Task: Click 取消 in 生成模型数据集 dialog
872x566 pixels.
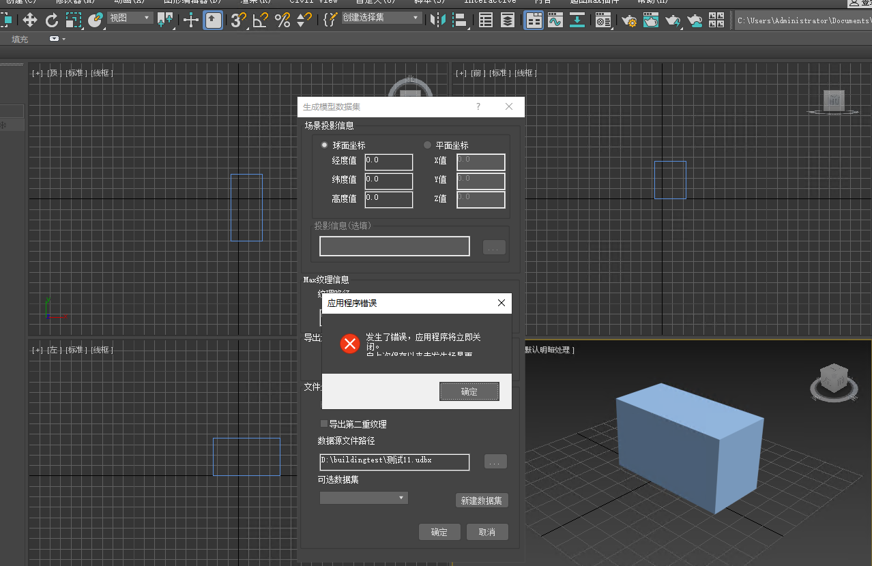Action: coord(487,532)
